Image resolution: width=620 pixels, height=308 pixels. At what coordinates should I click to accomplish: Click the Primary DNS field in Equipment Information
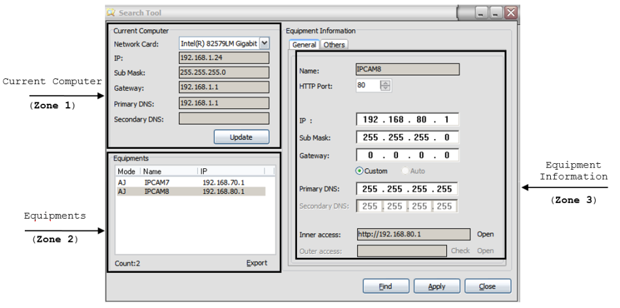point(407,189)
